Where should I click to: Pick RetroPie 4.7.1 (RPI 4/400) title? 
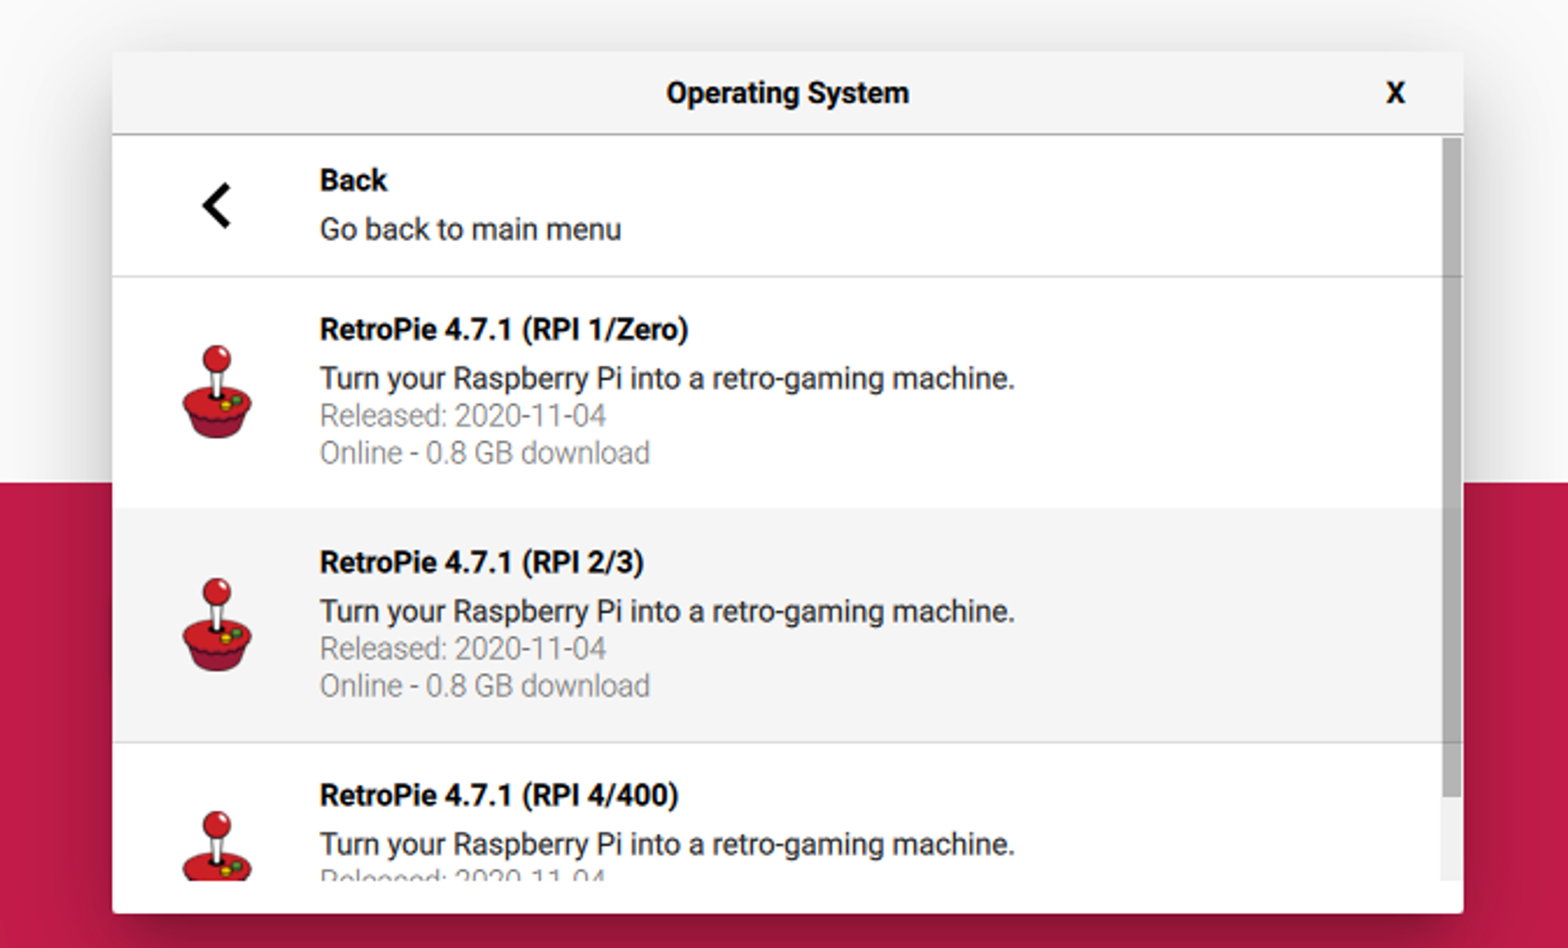tap(499, 796)
